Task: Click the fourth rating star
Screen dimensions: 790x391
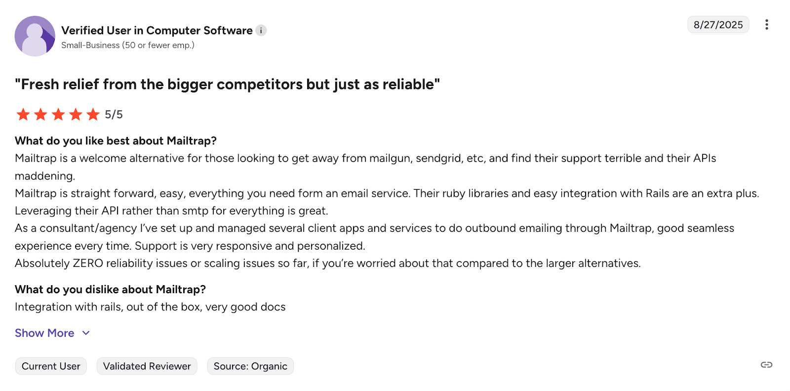Action: click(76, 115)
